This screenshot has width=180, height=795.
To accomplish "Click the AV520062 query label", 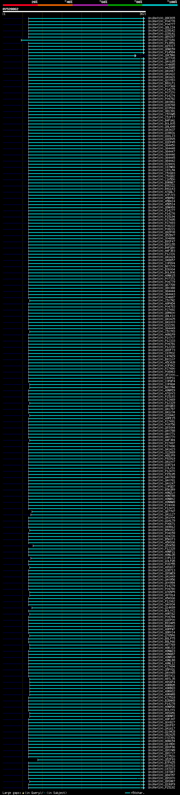I will 10,9.
